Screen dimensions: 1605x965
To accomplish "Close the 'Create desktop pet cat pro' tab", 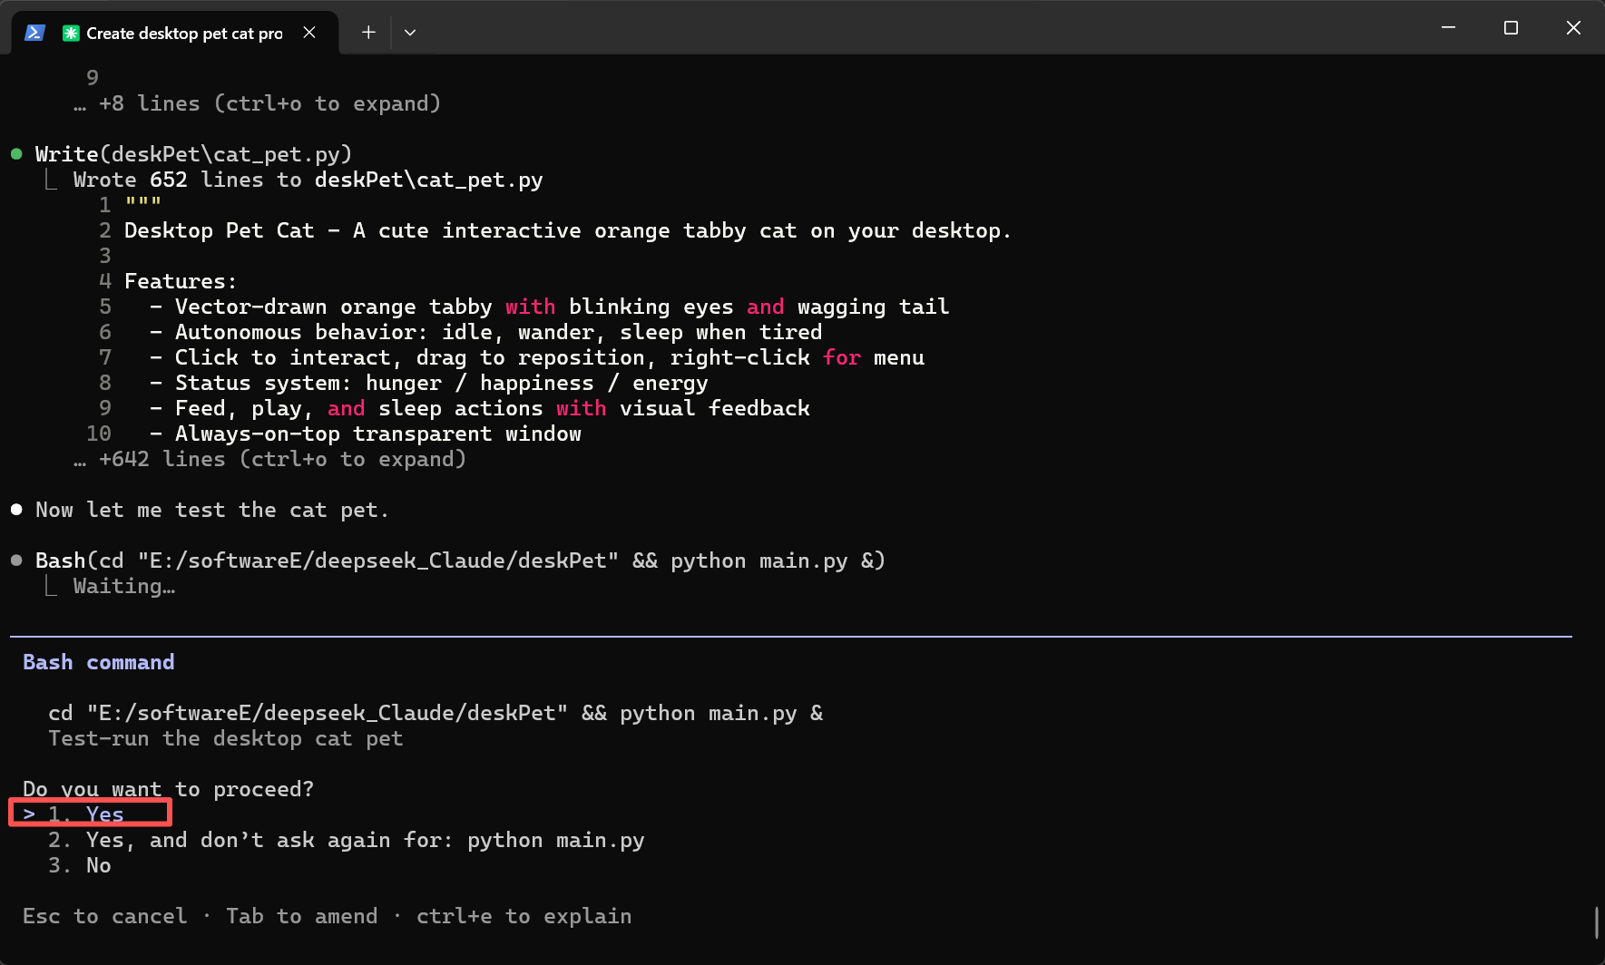I will 309,33.
